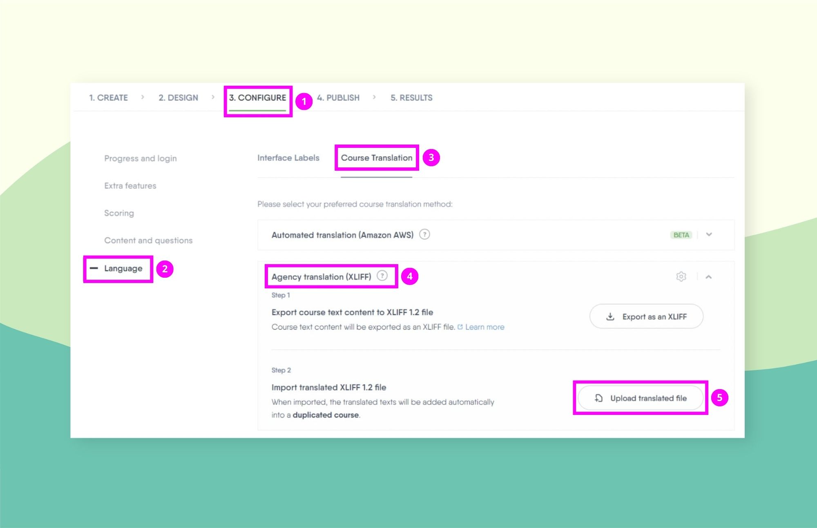This screenshot has height=528, width=817.
Task: Expand the Automated translation (Amazon AWS) section
Action: [x=710, y=235]
